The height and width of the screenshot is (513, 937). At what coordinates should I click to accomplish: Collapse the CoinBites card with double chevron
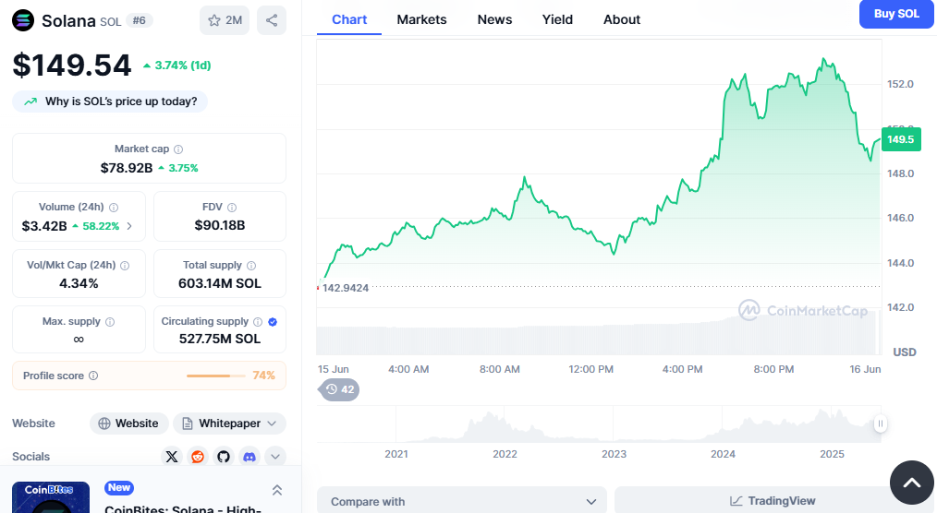[276, 491]
